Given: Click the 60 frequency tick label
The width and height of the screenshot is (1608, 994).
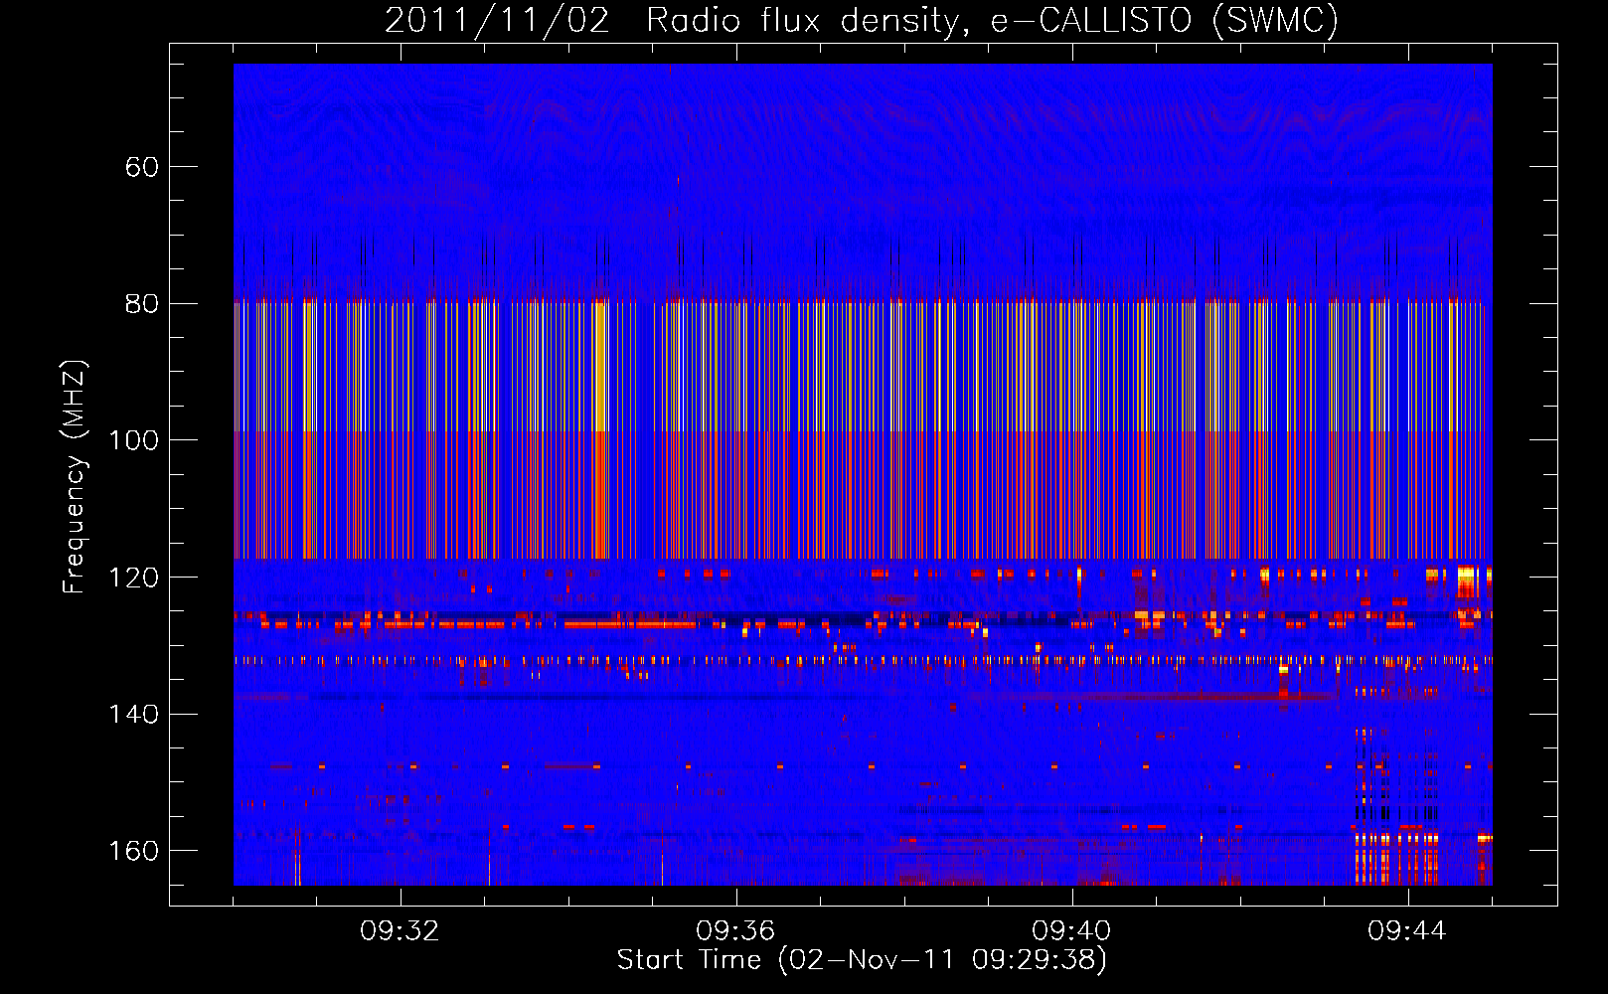Looking at the screenshot, I should (142, 167).
